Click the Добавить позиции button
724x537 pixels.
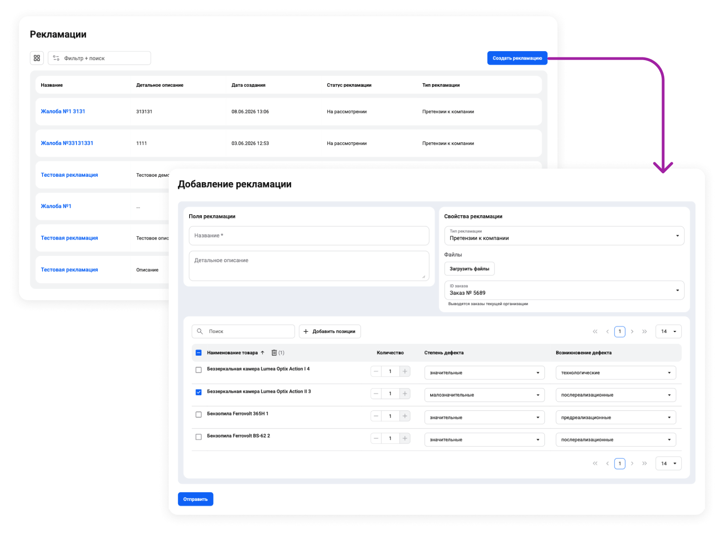tap(329, 331)
